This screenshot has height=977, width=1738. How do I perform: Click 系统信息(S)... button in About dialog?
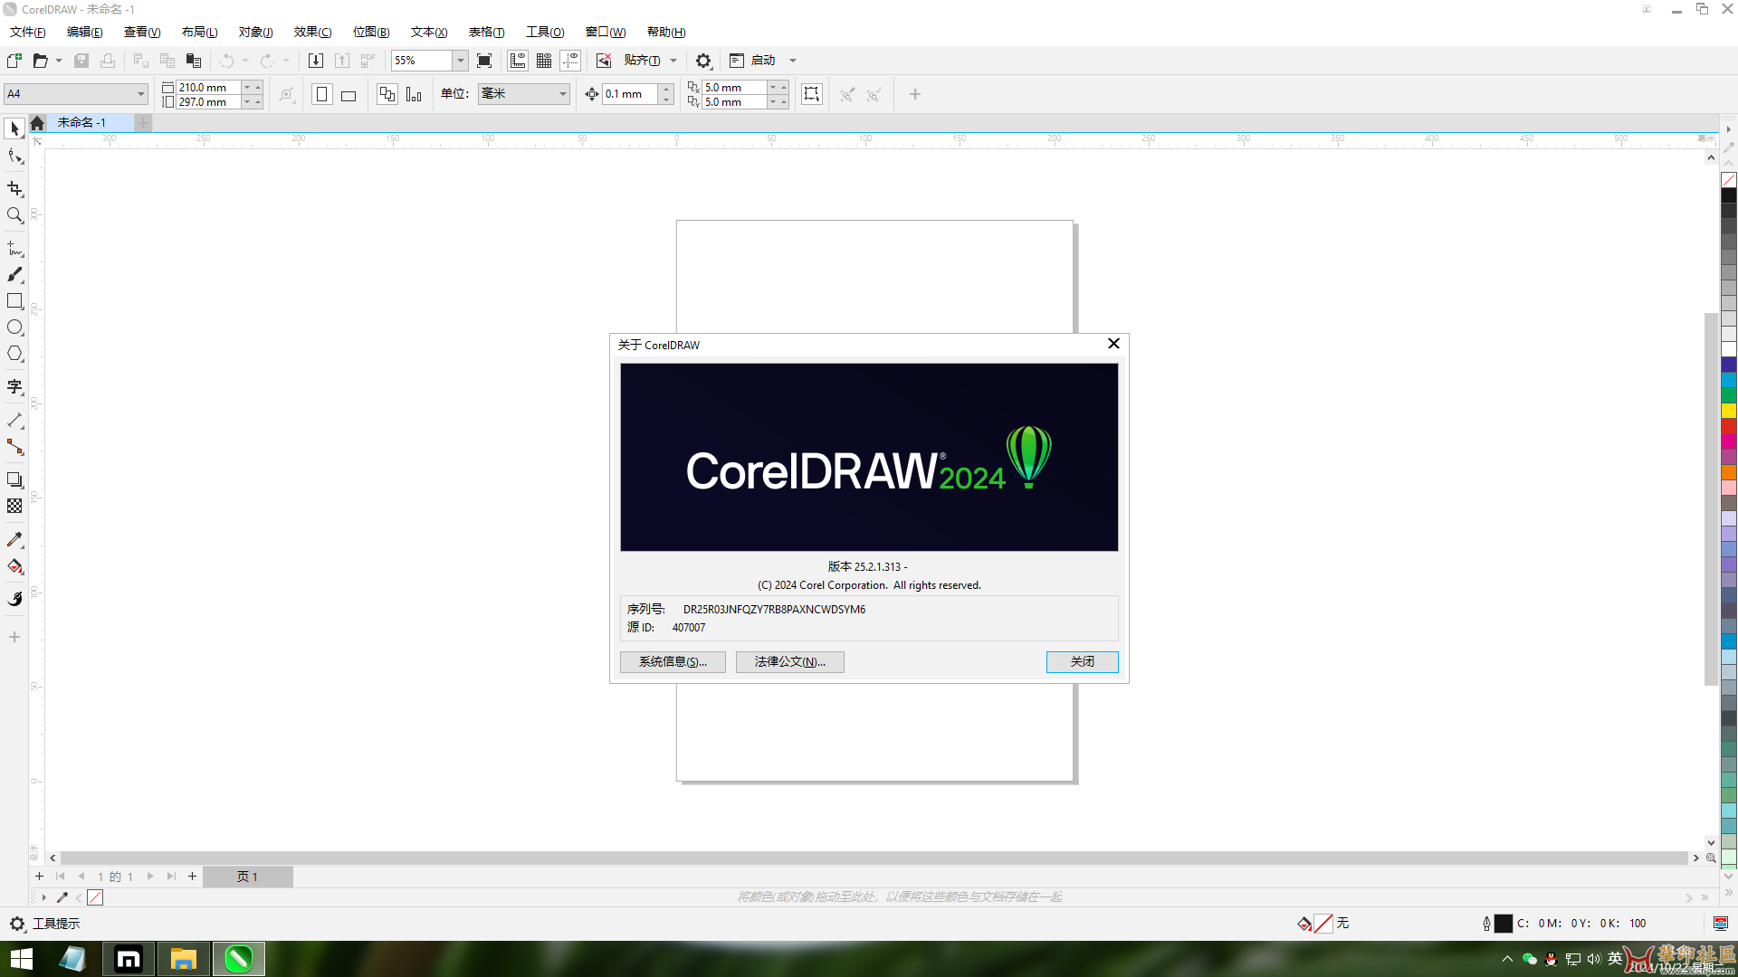(673, 662)
